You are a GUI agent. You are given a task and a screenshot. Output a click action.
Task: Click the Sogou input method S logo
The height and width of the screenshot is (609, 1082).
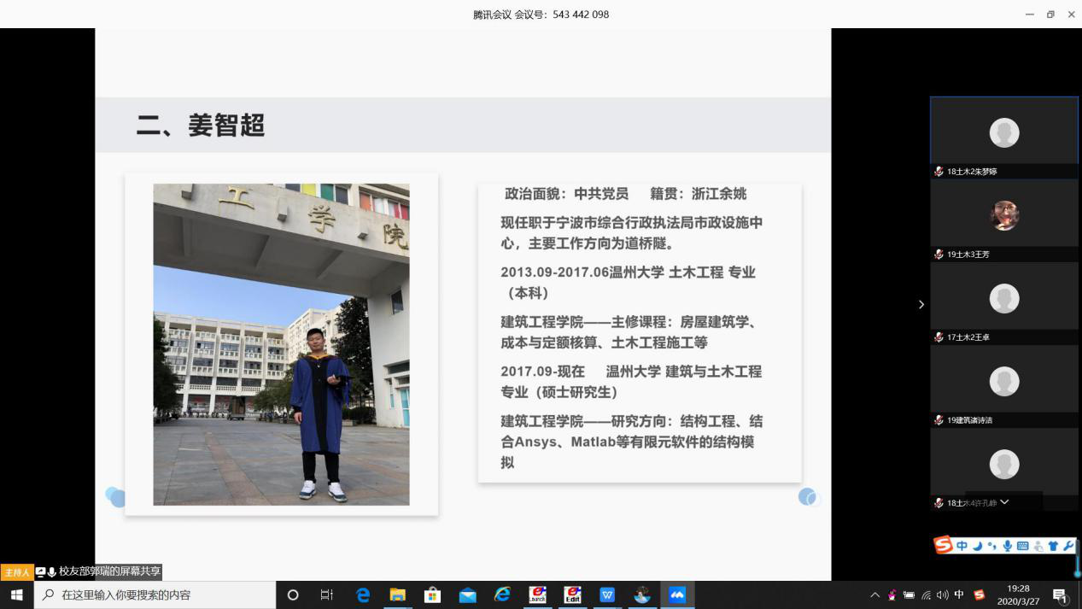pos(943,545)
